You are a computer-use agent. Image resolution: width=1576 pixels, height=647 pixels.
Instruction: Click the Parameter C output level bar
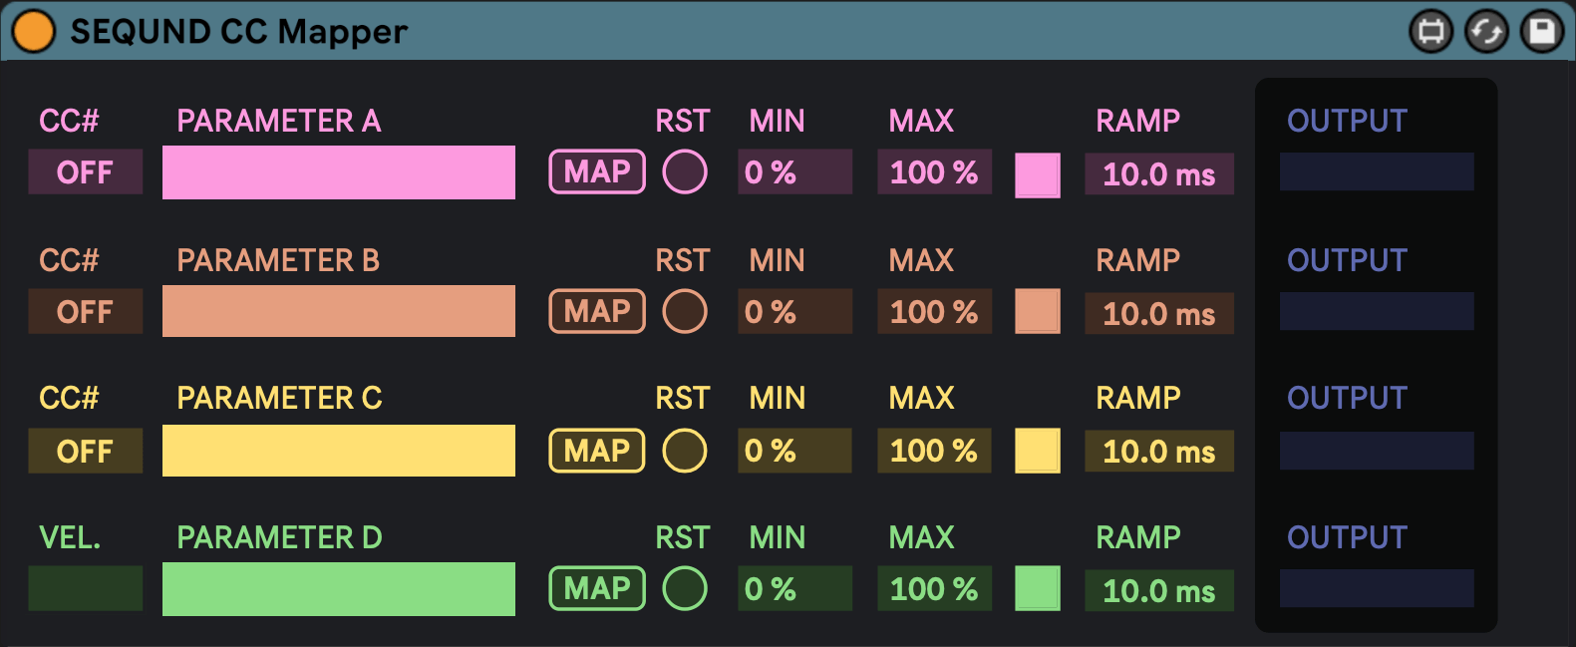tap(1376, 451)
